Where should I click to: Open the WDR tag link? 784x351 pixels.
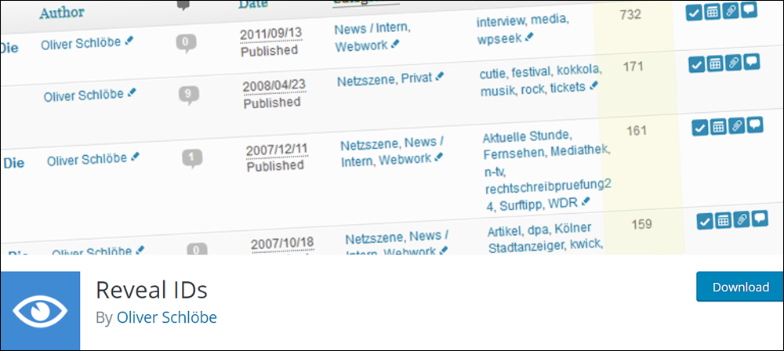click(x=563, y=202)
